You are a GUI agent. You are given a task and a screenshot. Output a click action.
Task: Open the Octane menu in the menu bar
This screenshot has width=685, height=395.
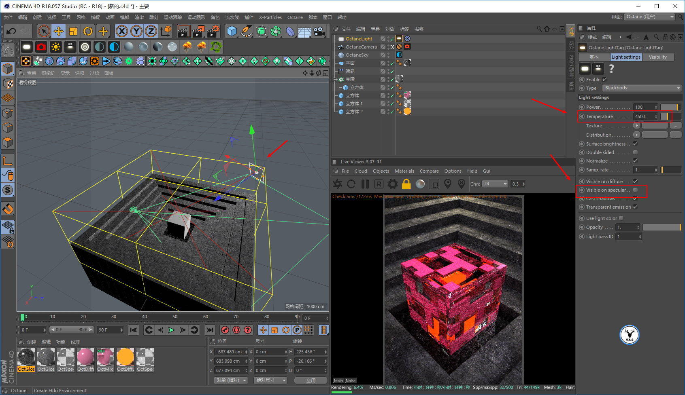pyautogui.click(x=295, y=17)
